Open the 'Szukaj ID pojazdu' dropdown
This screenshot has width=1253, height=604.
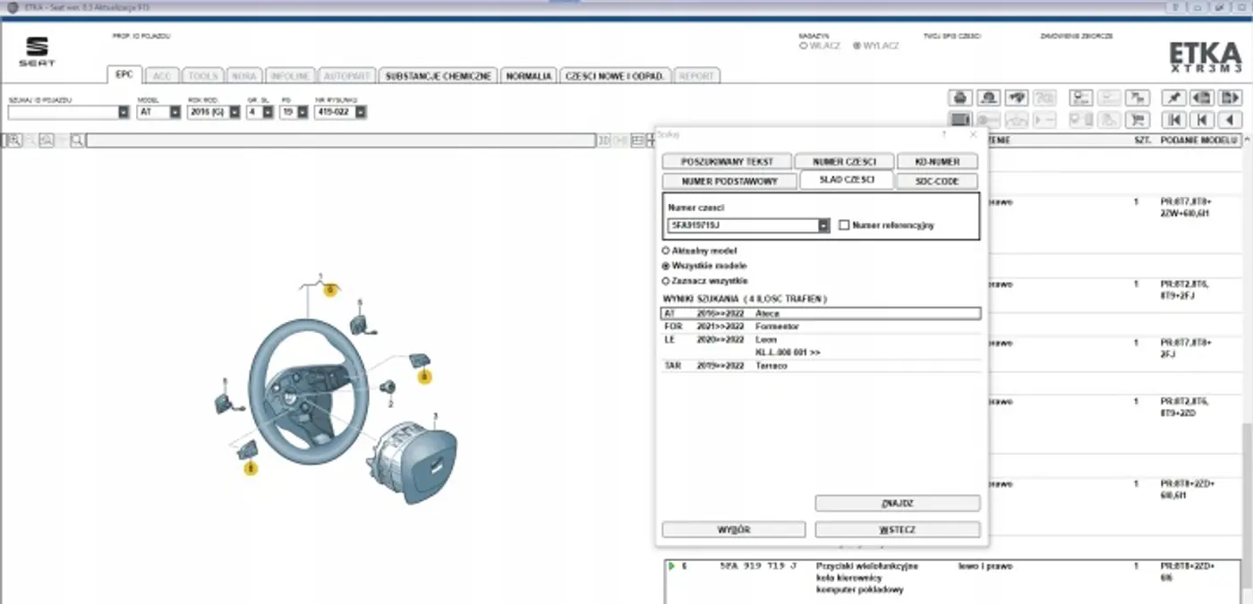[124, 113]
